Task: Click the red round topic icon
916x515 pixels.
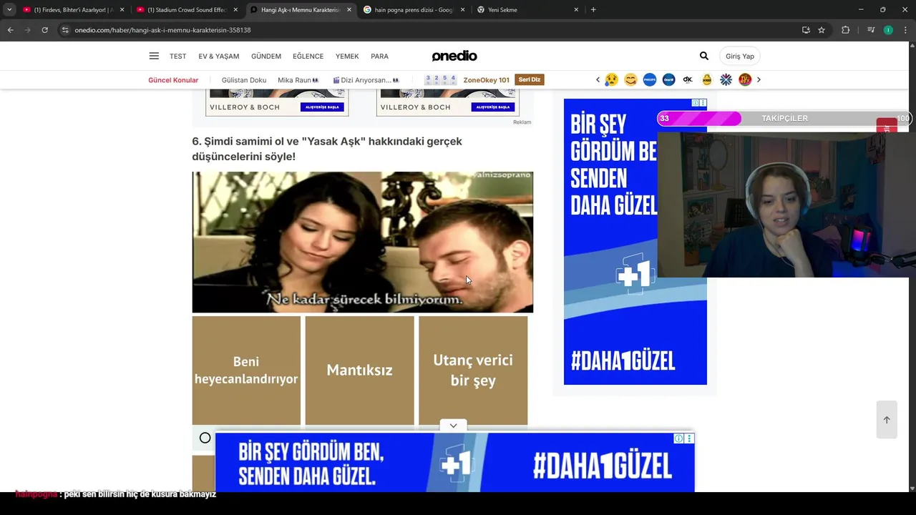Action: [745, 79]
